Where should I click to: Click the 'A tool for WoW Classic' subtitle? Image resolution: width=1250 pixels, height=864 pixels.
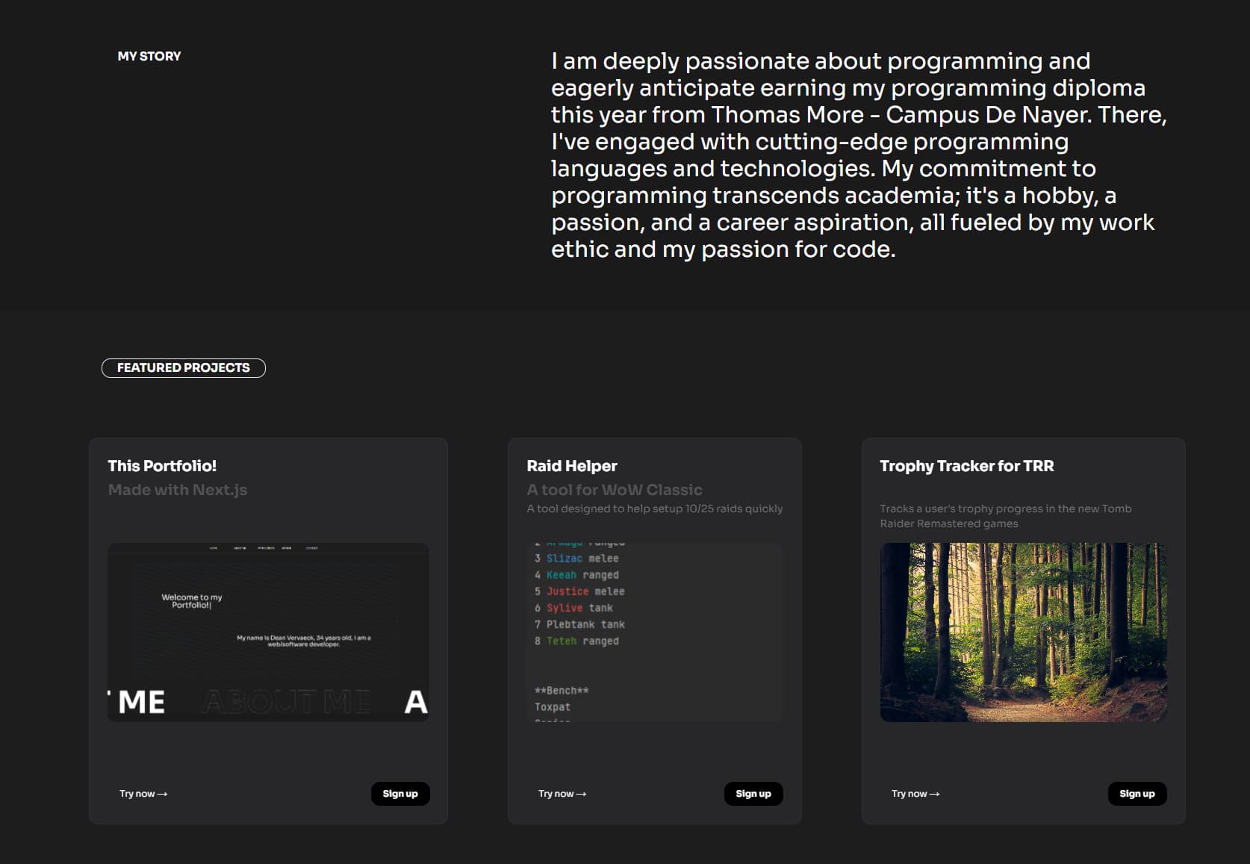coord(615,490)
